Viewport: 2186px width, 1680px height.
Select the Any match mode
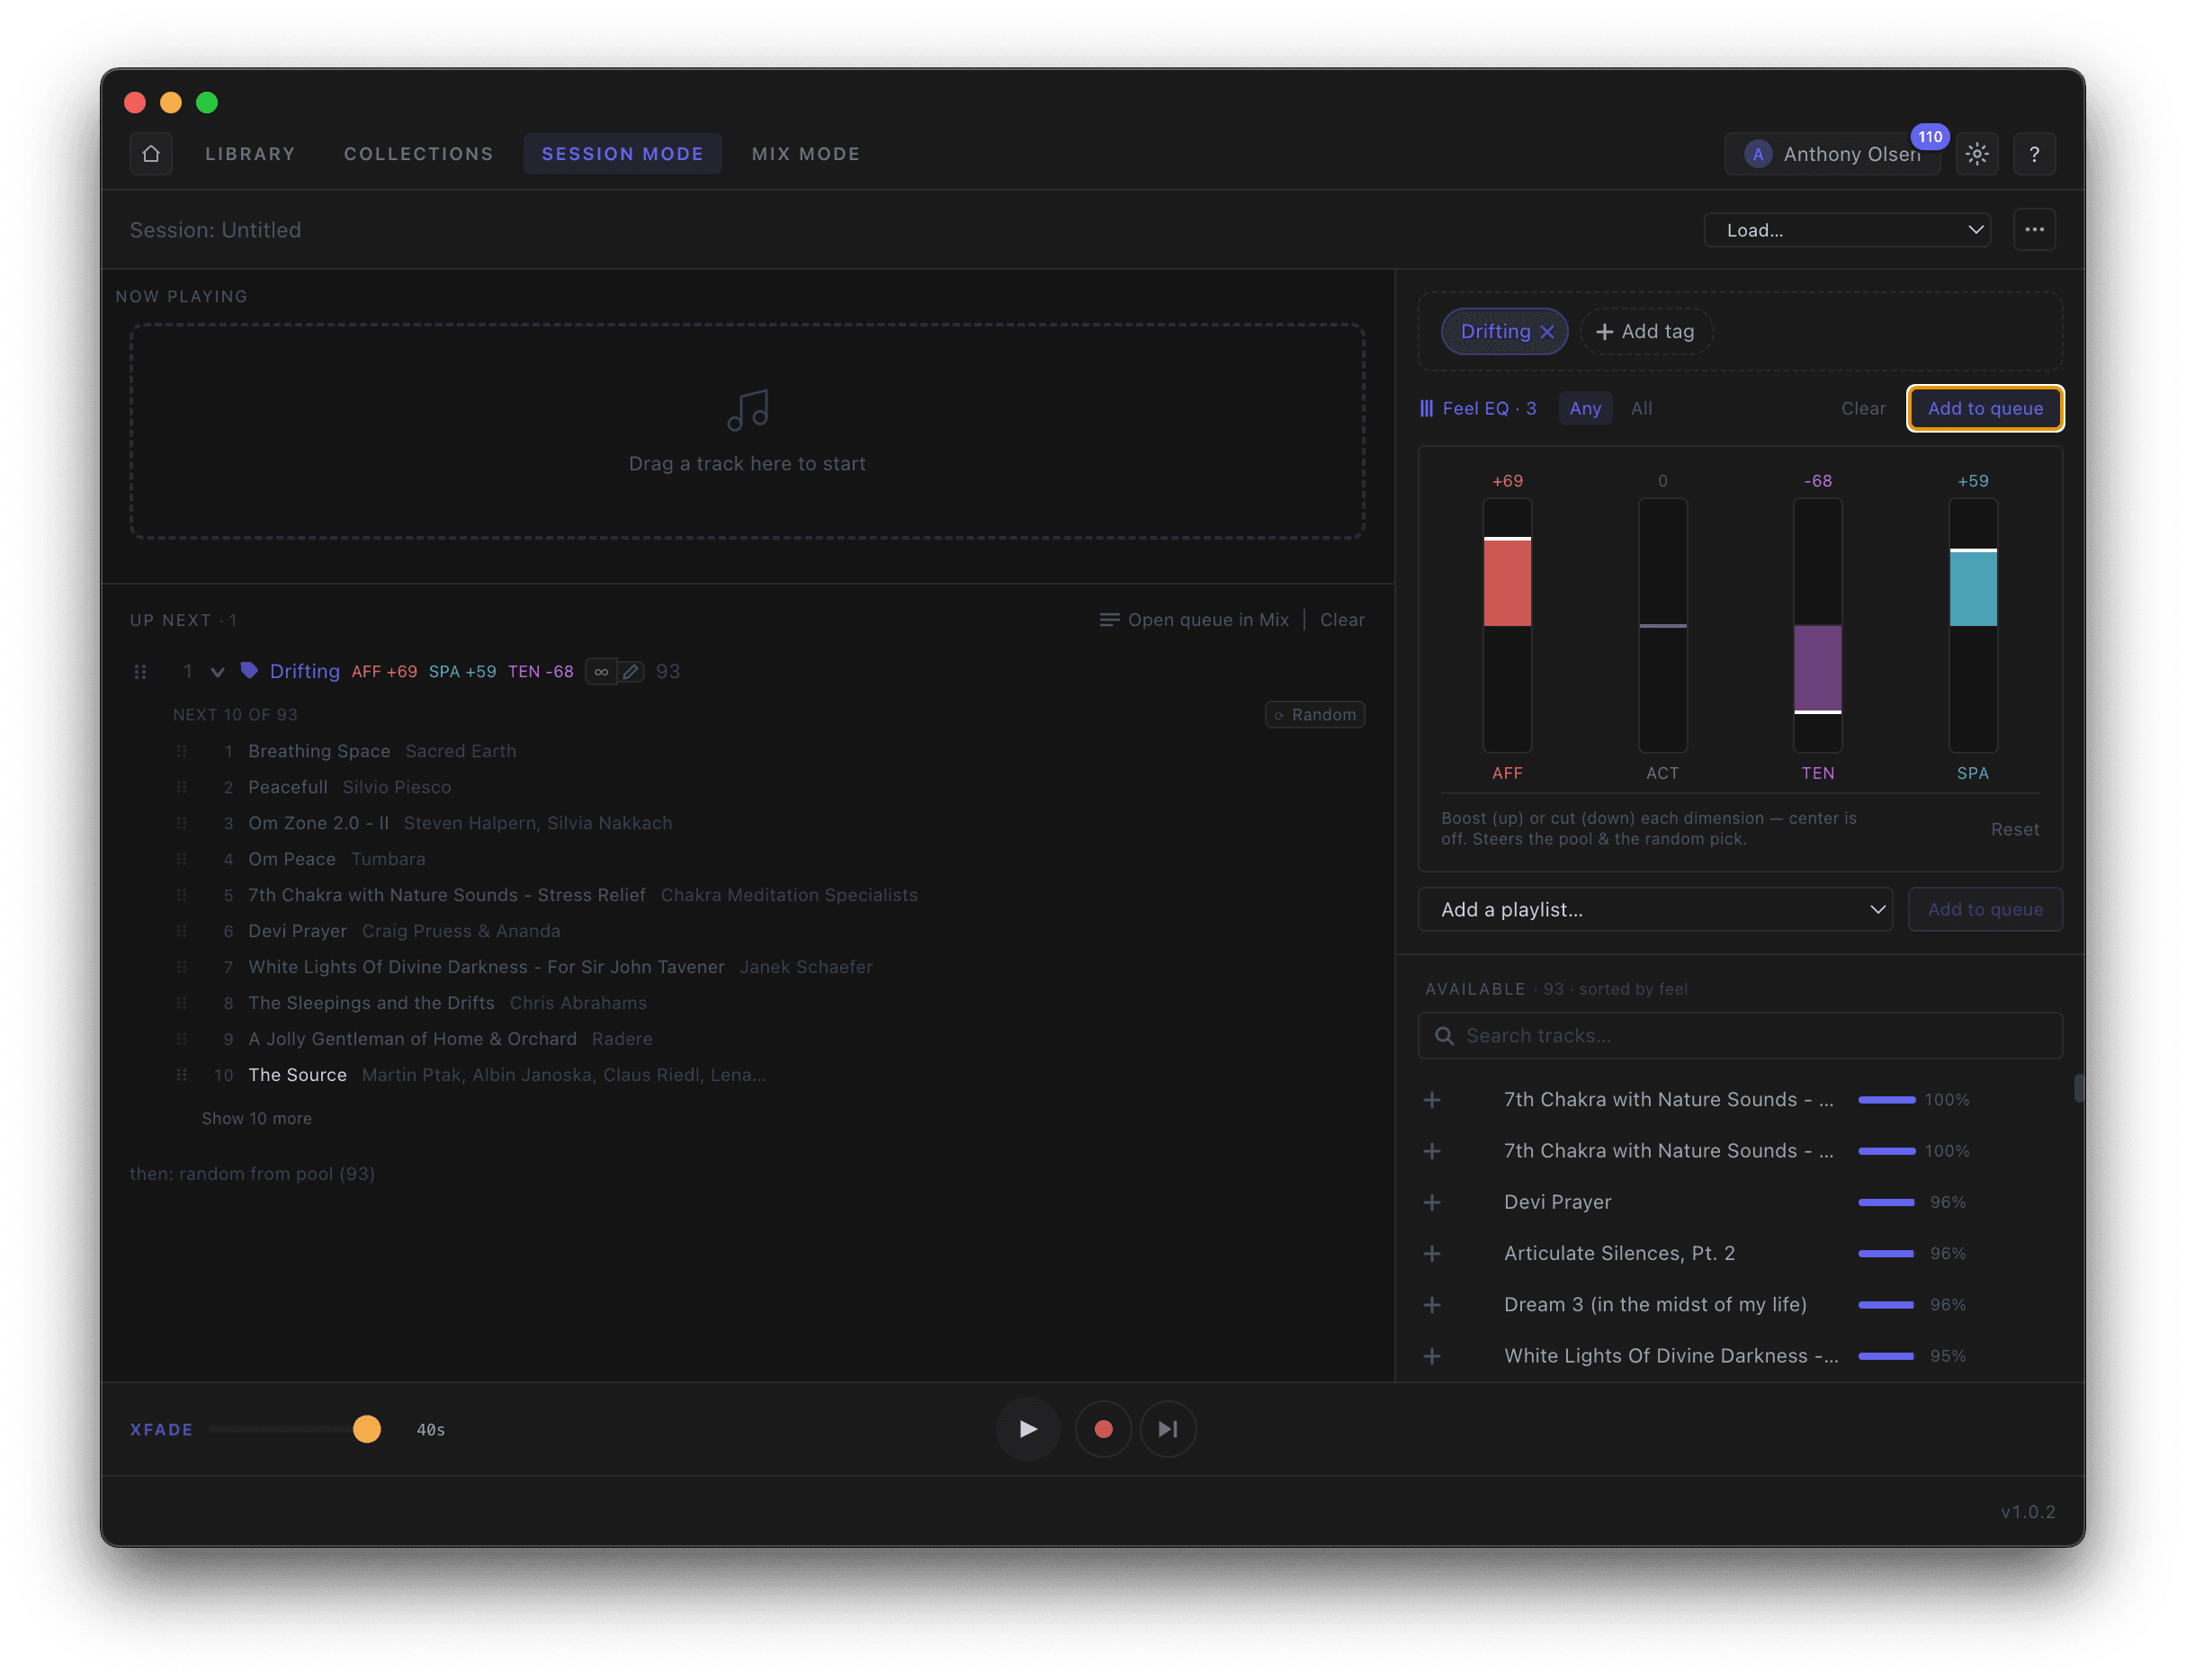click(1584, 409)
